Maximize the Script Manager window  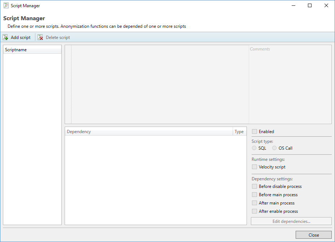pos(310,6)
